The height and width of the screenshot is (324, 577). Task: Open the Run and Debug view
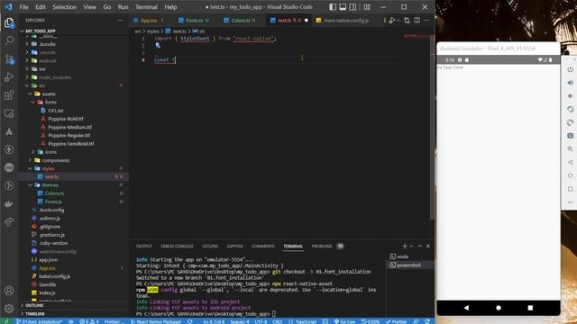[x=9, y=76]
